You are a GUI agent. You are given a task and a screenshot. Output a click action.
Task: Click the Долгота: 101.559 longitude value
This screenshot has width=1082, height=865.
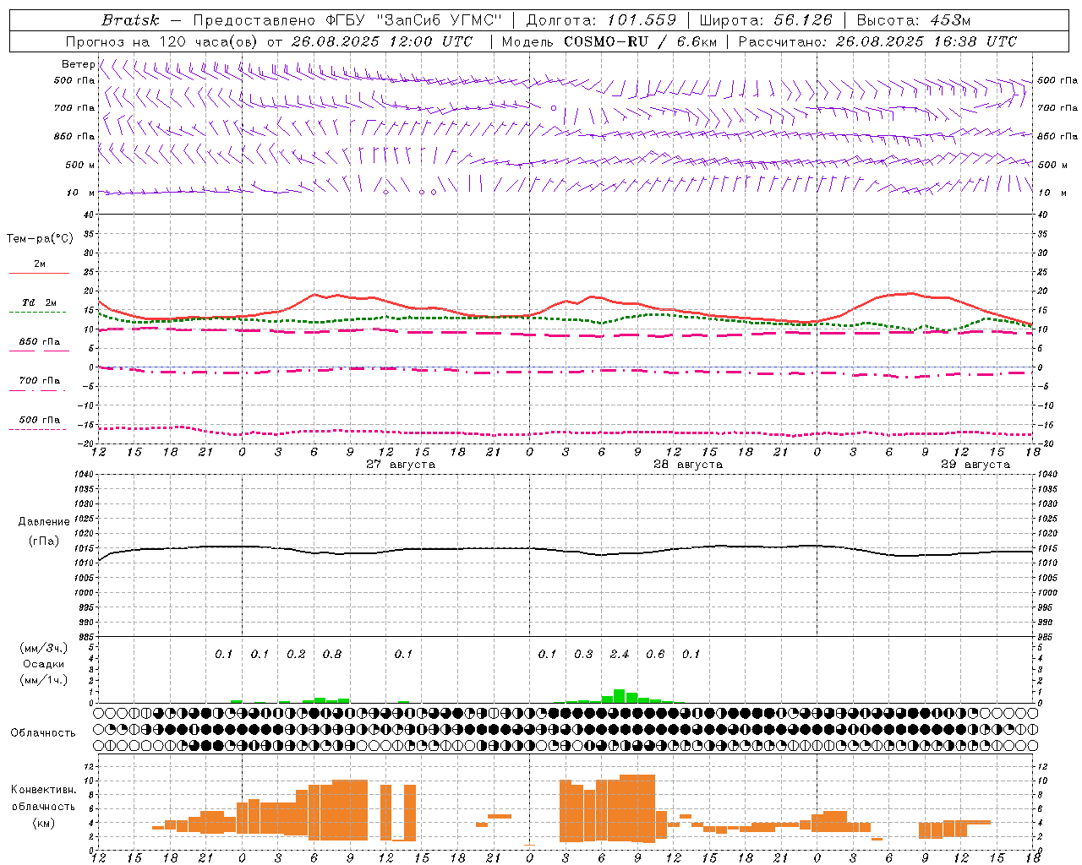pyautogui.click(x=601, y=20)
